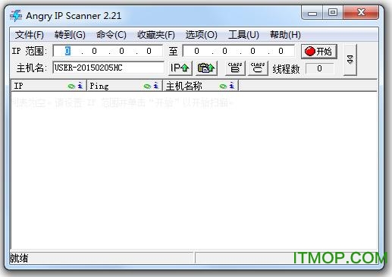Click the second octet of start IP
The width and height of the screenshot is (392, 277).
(x=95, y=51)
